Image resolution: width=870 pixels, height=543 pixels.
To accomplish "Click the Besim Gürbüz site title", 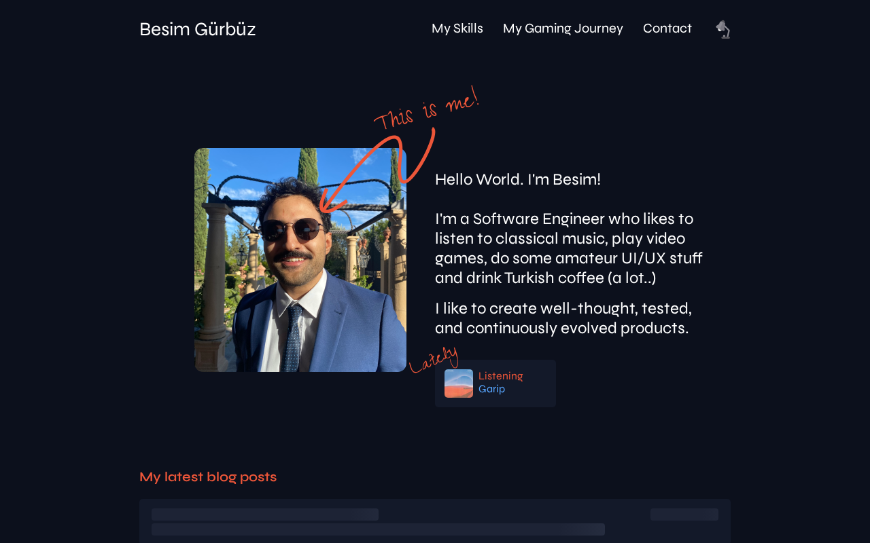I will (x=198, y=29).
